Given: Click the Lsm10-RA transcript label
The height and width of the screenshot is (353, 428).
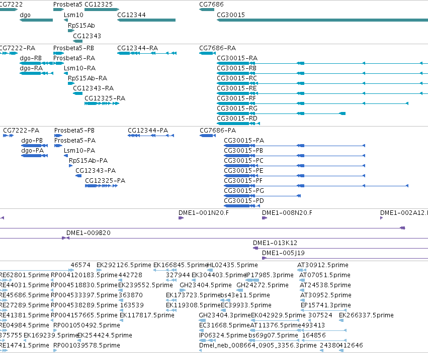Looking at the screenshot, I should tap(79, 68).
